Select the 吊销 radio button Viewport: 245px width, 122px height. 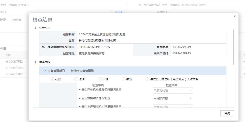point(100,79)
